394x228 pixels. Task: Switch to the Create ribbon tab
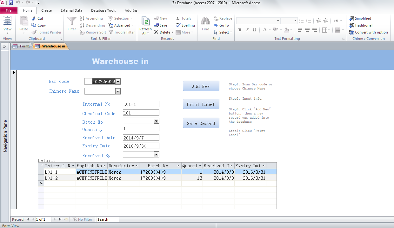click(46, 10)
